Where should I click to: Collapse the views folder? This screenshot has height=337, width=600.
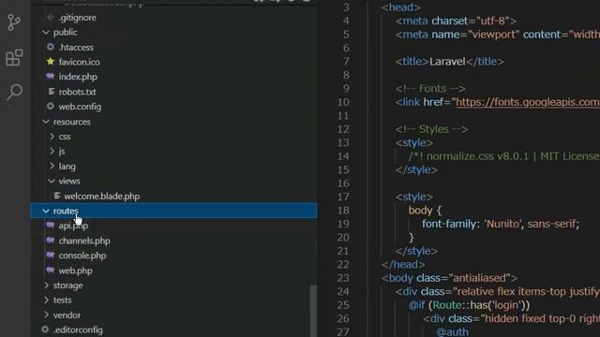coord(52,181)
